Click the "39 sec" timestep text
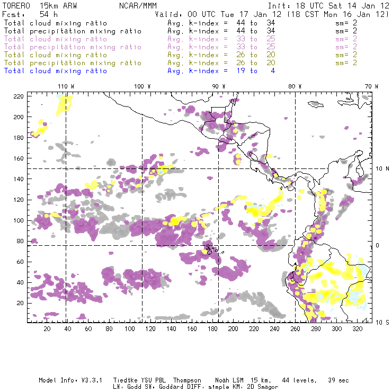 click(338, 380)
